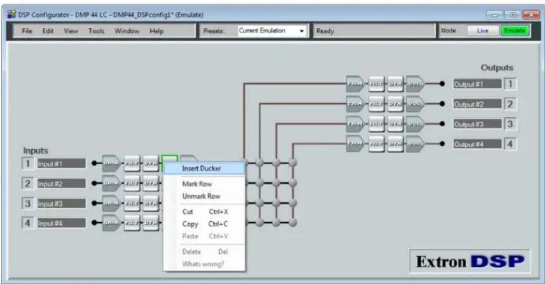Open the Output #1 VOL volume block
Image resolution: width=545 pixels, height=284 pixels.
coord(415,84)
